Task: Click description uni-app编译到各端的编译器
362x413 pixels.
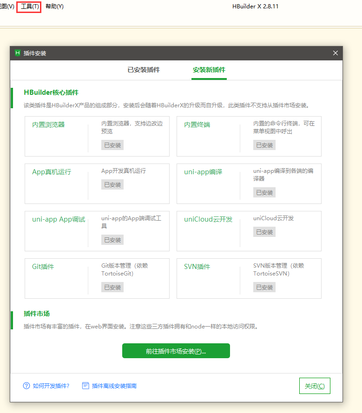Action: pyautogui.click(x=283, y=175)
